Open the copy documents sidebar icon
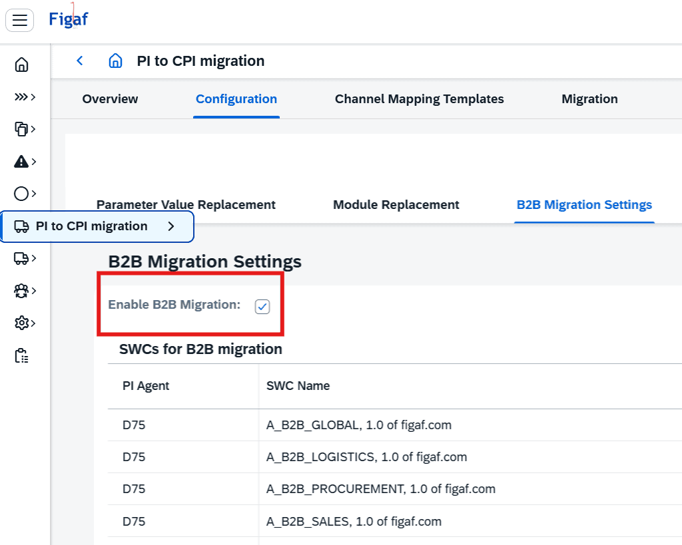This screenshot has height=545, width=682. point(21,128)
